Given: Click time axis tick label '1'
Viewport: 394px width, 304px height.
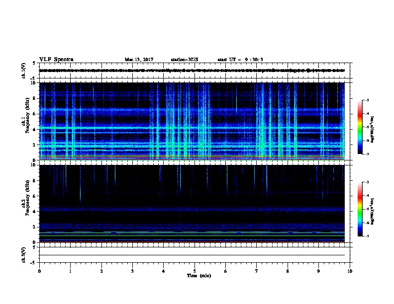Looking at the screenshot, I should pyautogui.click(x=70, y=271).
